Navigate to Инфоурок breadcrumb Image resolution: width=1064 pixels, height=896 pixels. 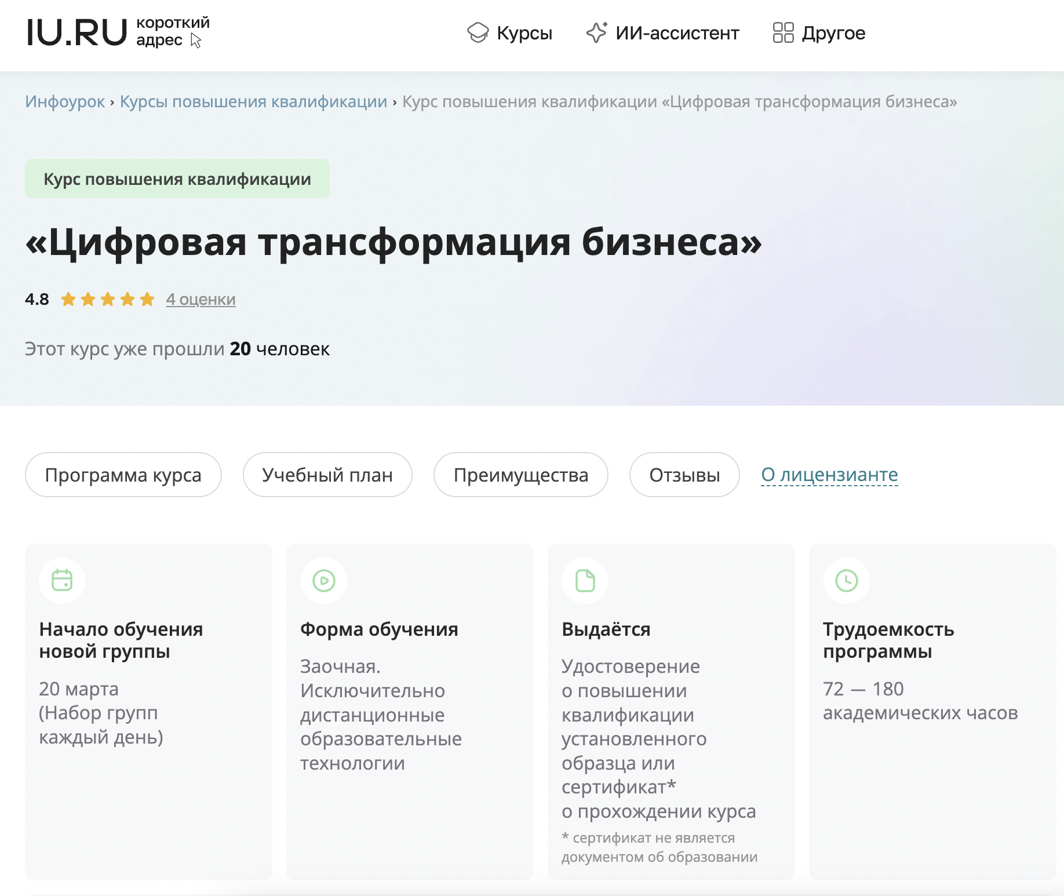[65, 101]
